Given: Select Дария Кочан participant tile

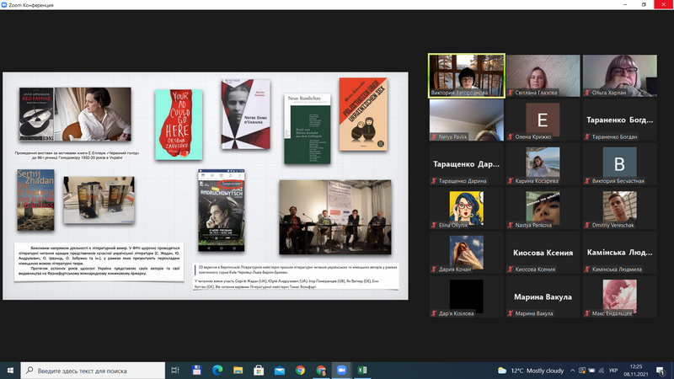Looking at the screenshot, I should (467, 253).
